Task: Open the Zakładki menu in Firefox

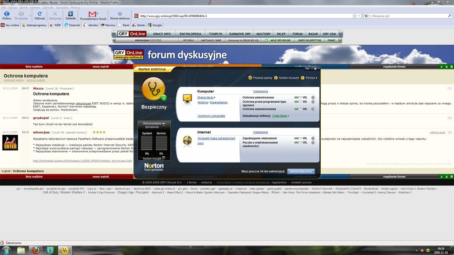Action: 48,7
